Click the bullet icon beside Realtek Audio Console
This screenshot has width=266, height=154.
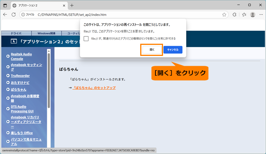click(8, 56)
